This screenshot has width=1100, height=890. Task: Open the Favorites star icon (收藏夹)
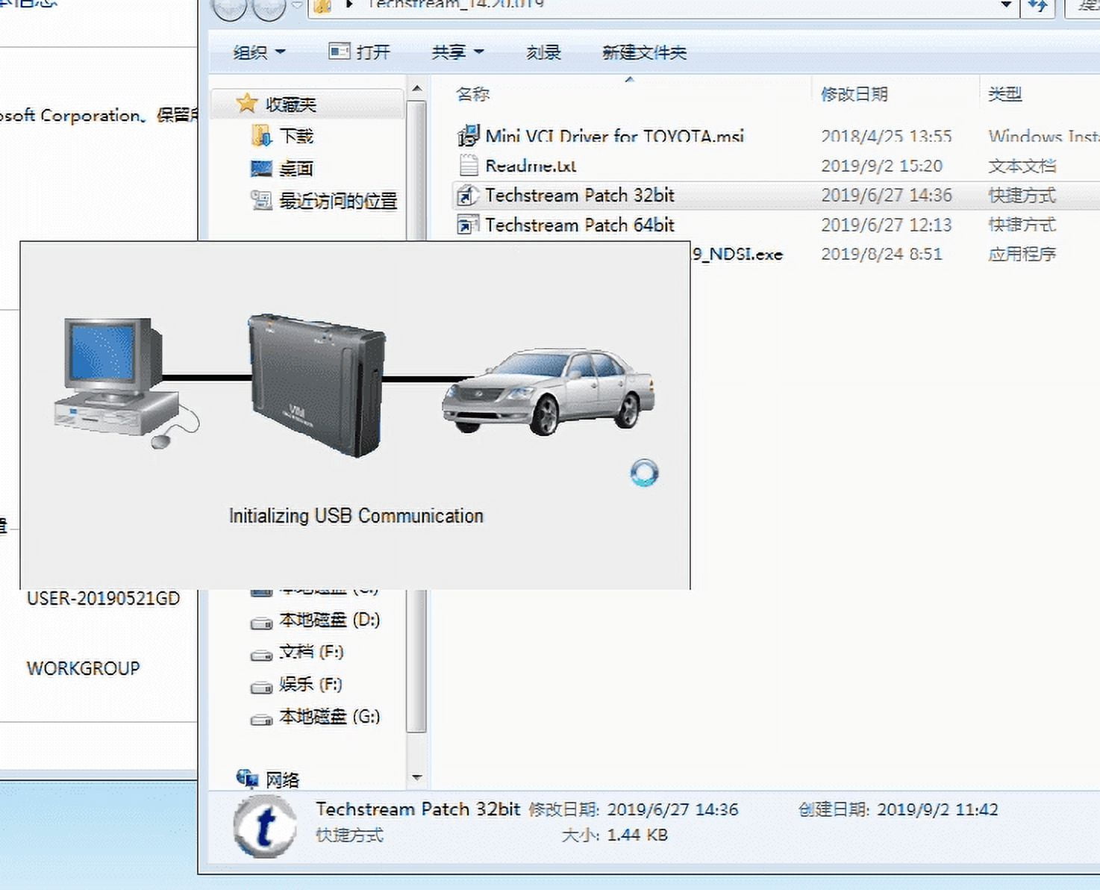coord(246,104)
